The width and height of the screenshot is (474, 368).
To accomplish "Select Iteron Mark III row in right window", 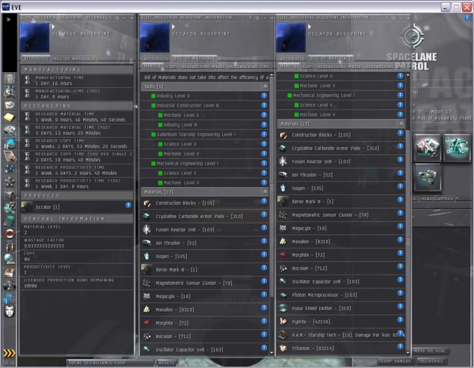I will [341, 201].
